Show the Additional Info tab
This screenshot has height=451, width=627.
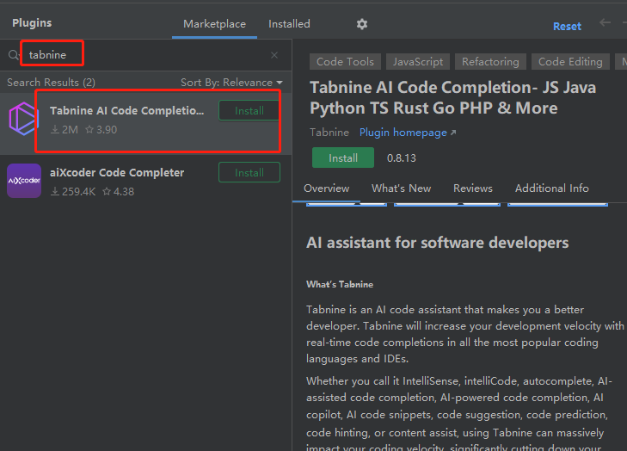click(x=552, y=188)
